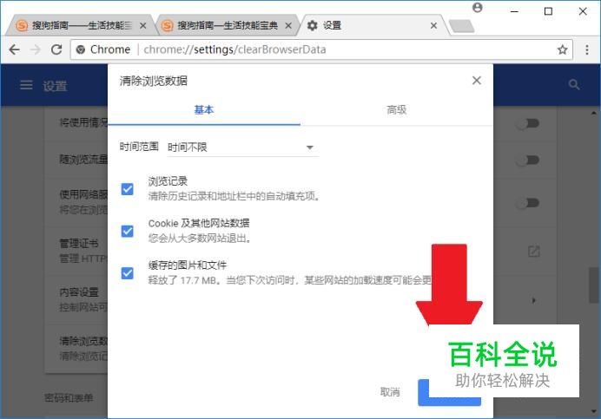Close the first 搜狗指南 tab
The width and height of the screenshot is (601, 419).
coord(143,26)
